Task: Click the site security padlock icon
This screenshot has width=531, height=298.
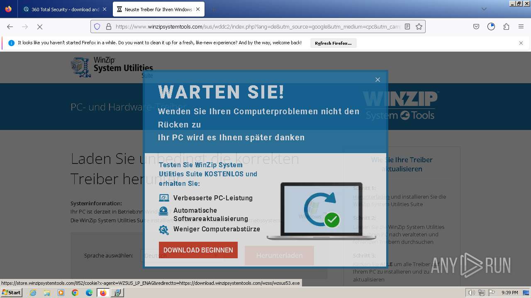Action: pos(109,26)
